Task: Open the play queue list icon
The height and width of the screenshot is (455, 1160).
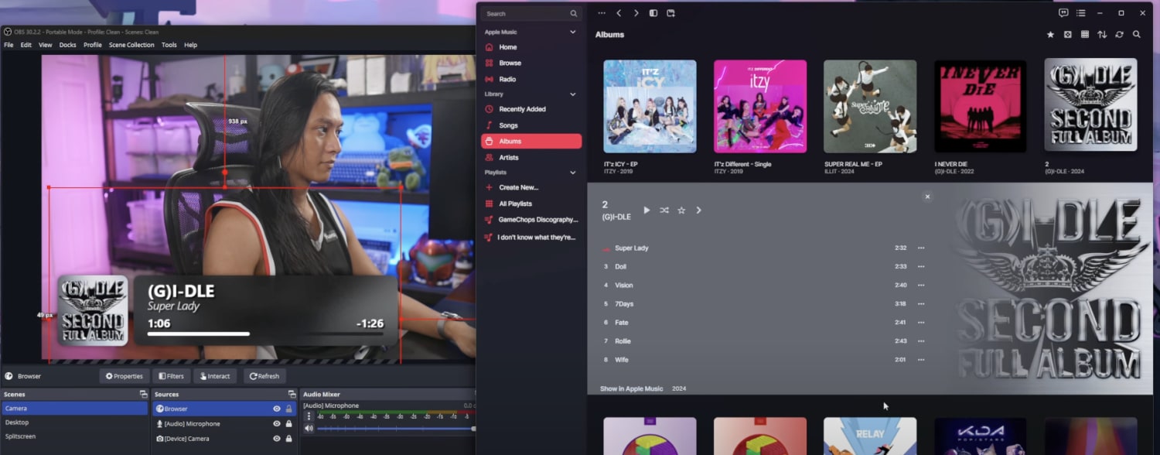Action: coord(1081,13)
